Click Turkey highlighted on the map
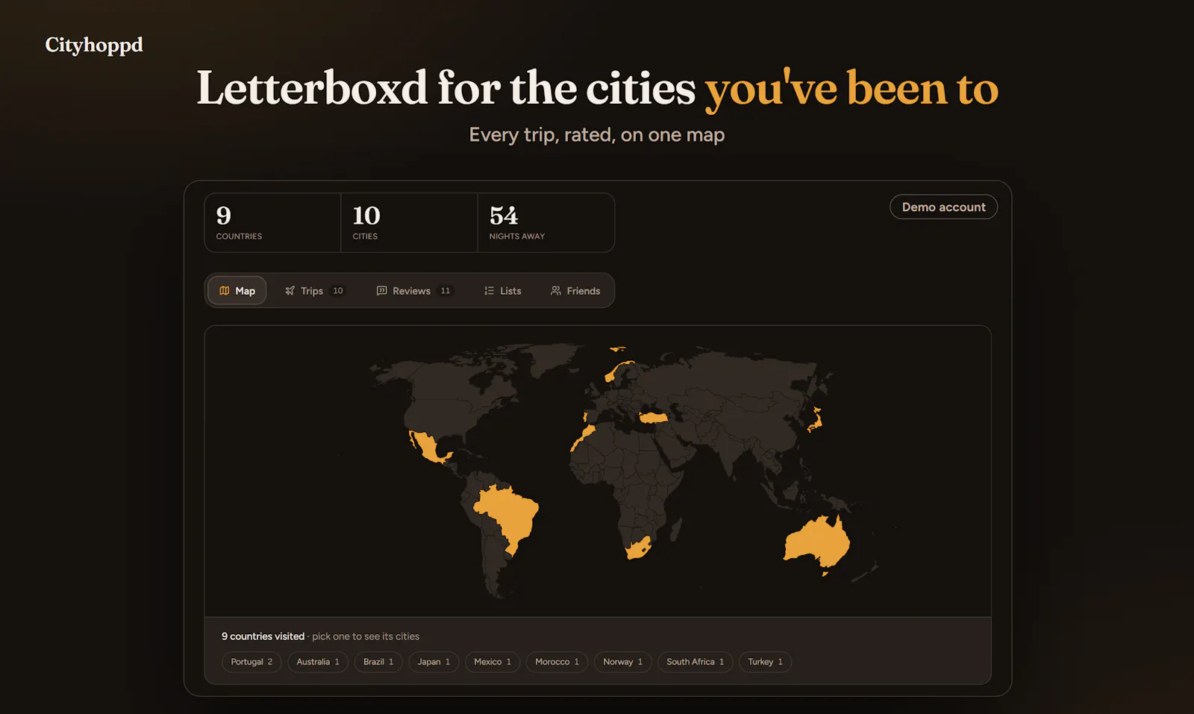This screenshot has height=714, width=1194. 654,418
